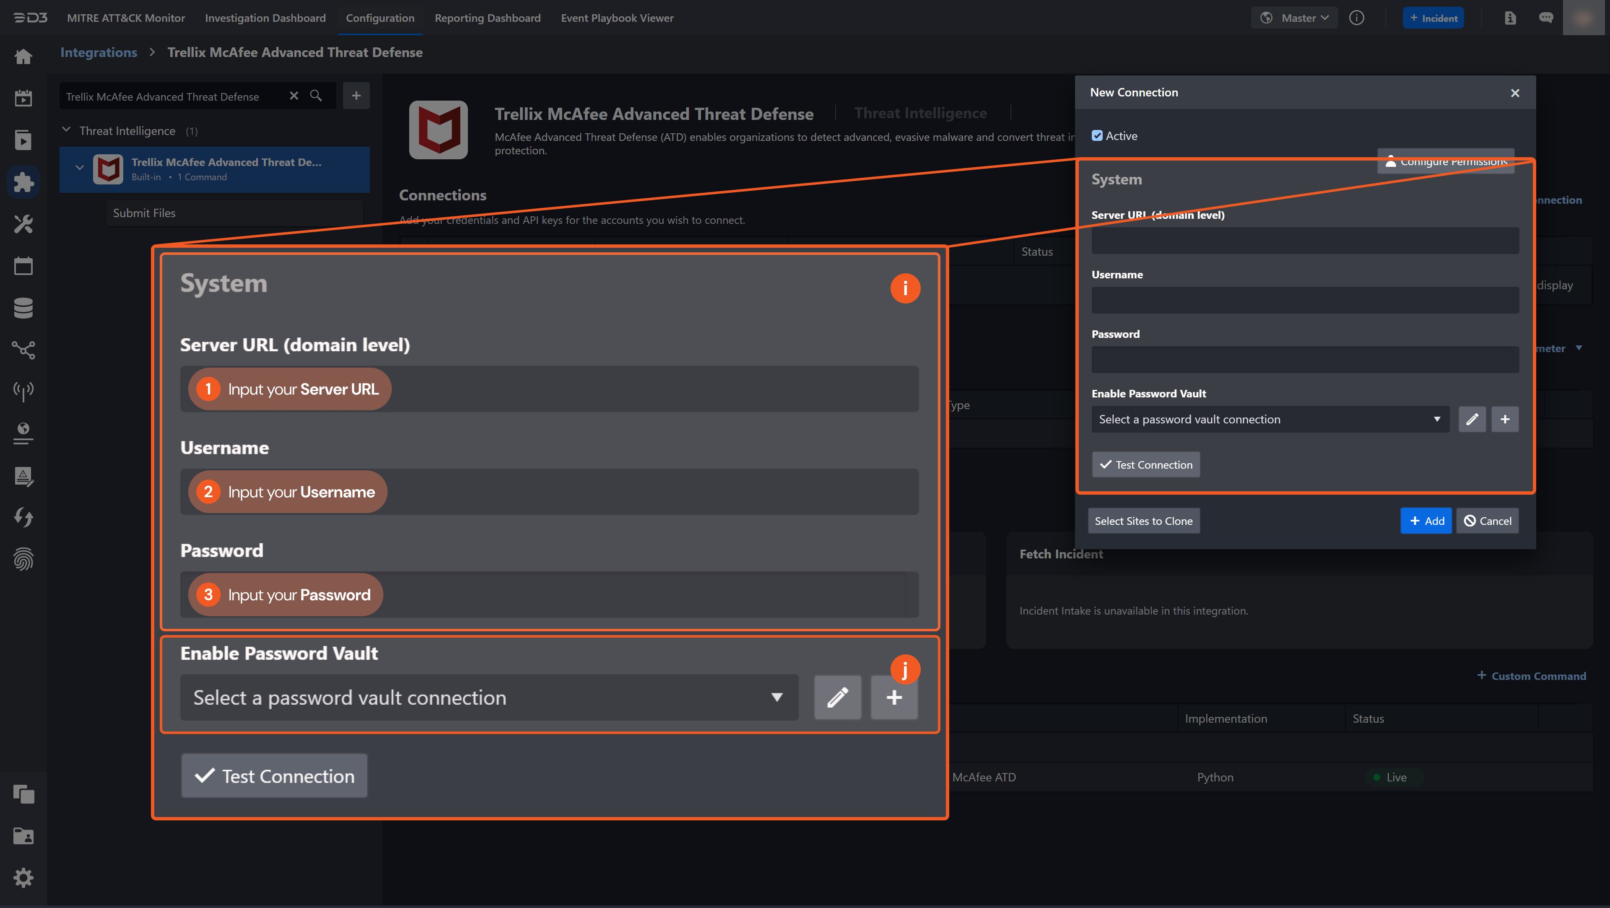Click the Integrations breadcrumb link
This screenshot has width=1610, height=908.
point(98,52)
